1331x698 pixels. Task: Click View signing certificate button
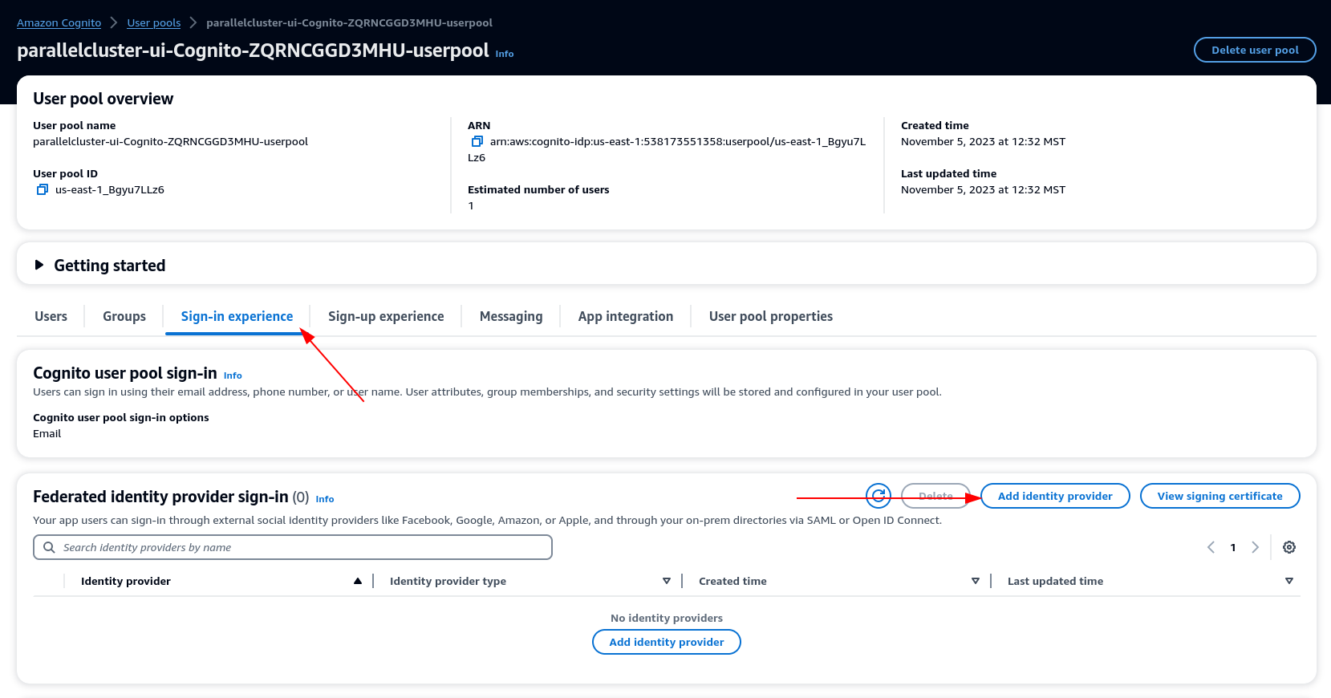point(1219,496)
